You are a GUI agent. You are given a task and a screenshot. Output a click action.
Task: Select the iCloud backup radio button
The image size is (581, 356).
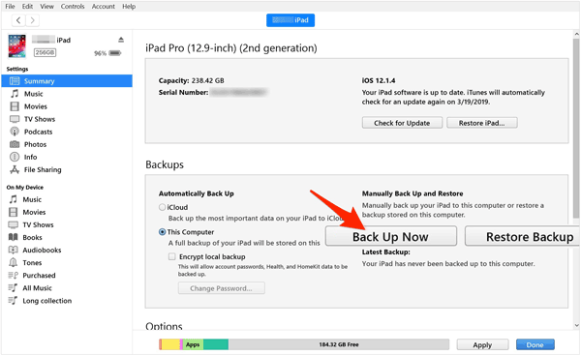pyautogui.click(x=162, y=207)
